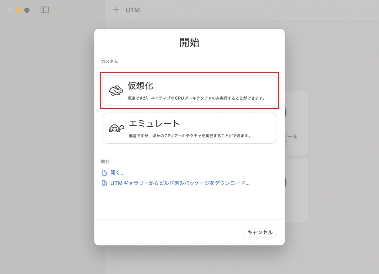This screenshot has height=274, width=379.
Task: Minimize the UTM window with yellow button
Action: coord(19,10)
